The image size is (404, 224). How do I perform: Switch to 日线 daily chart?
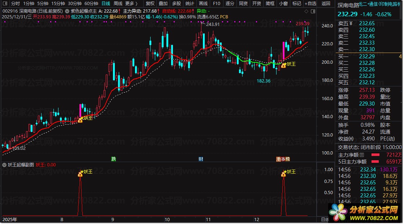pyautogui.click(x=106, y=4)
